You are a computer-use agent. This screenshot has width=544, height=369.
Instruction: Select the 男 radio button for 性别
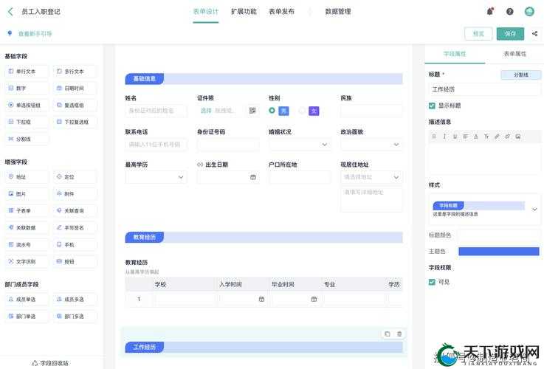coord(272,110)
